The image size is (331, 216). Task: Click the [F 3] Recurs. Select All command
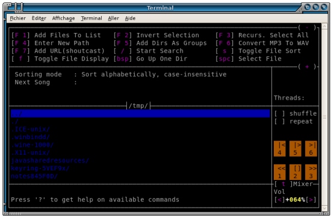click(262, 35)
